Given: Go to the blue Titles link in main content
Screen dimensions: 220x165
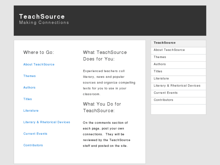Looking at the screenshot, I should pyautogui.click(x=28, y=99).
